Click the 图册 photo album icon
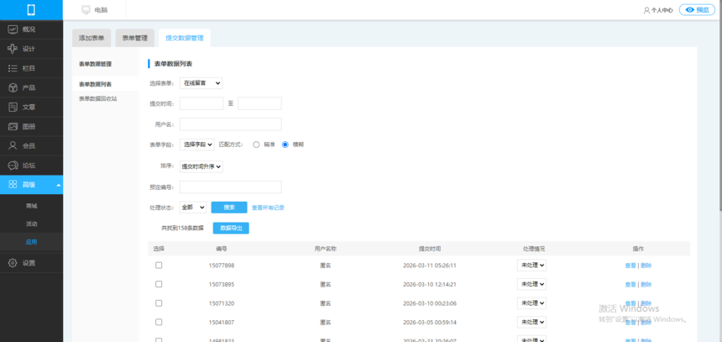Image resolution: width=722 pixels, height=342 pixels. click(13, 126)
